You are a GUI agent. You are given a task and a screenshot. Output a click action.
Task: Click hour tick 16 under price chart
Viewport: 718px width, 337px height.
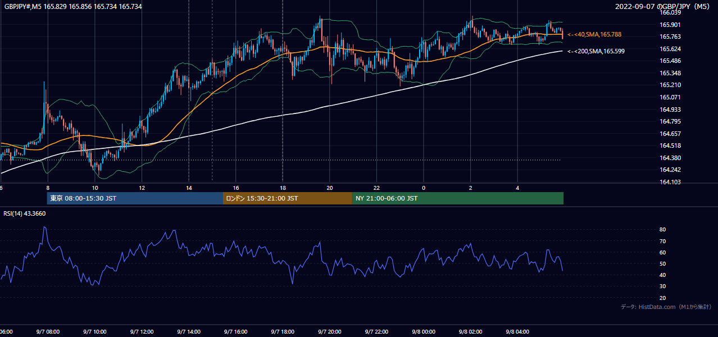236,188
